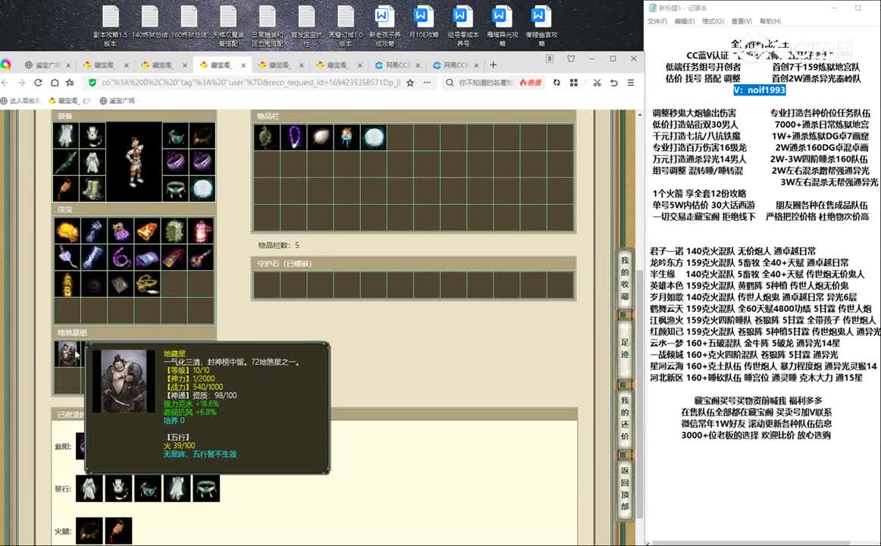Bookmark this page with the star icon

pos(410,83)
